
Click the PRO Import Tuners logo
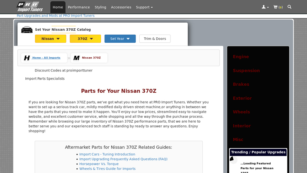[x=30, y=7]
